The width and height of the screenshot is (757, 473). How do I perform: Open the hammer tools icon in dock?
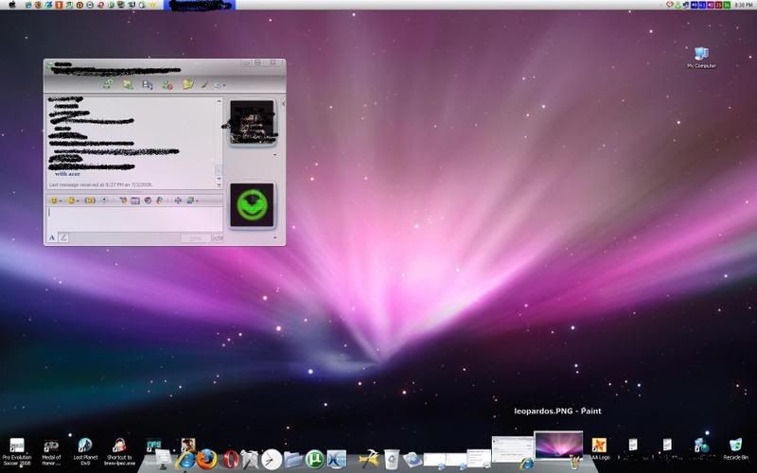coord(369,459)
